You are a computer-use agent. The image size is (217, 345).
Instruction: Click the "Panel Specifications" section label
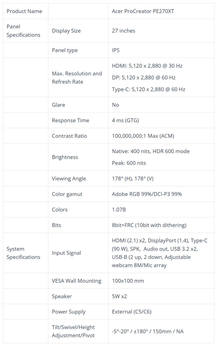pyautogui.click(x=23, y=31)
